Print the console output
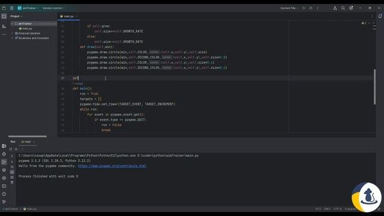Viewport: 384px width, 216px height. (12, 177)
